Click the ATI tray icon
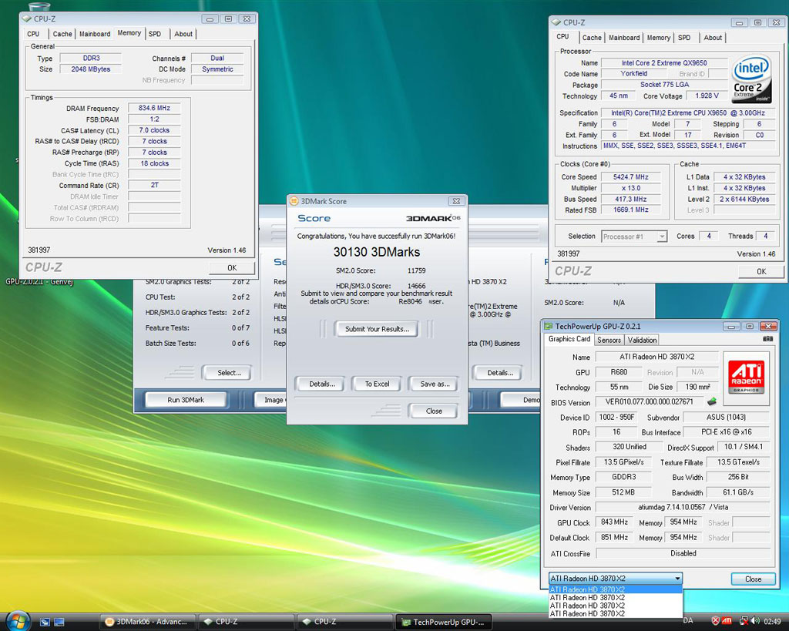789x631 pixels. pyautogui.click(x=727, y=621)
